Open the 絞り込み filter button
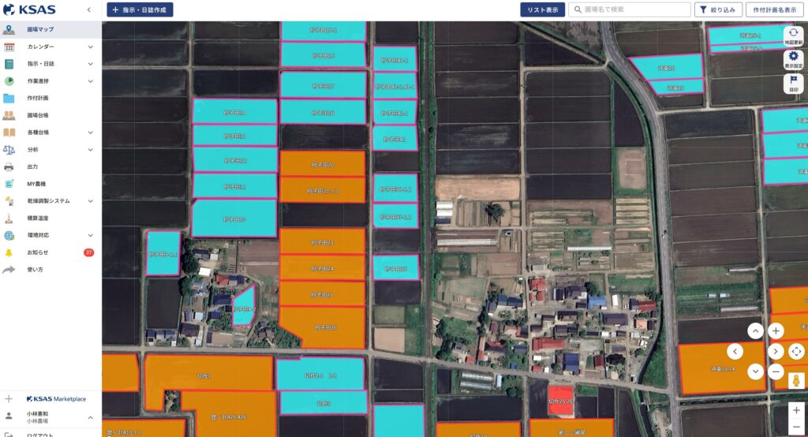The image size is (808, 437). pyautogui.click(x=716, y=10)
